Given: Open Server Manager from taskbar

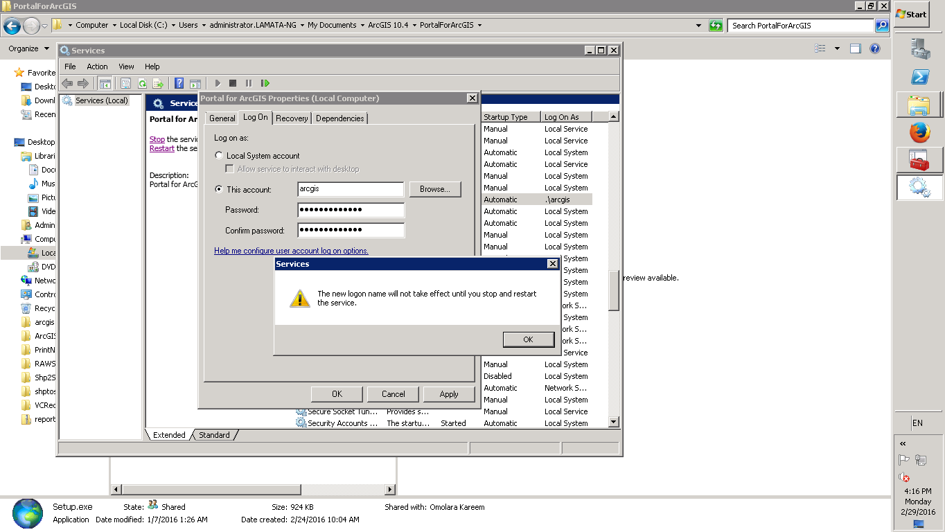Looking at the screenshot, I should click(x=920, y=48).
